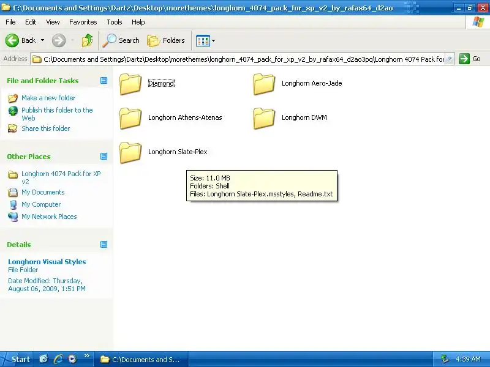Viewport: 490px width, 367px height.
Task: Select the Longhorn Athens-Atenas folder icon
Action: (130, 118)
